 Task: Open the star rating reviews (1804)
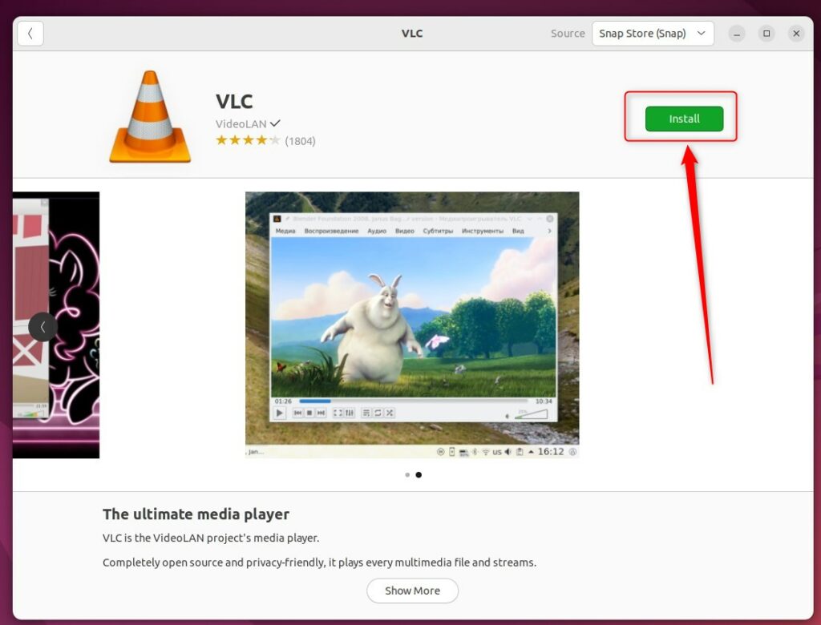pos(265,140)
